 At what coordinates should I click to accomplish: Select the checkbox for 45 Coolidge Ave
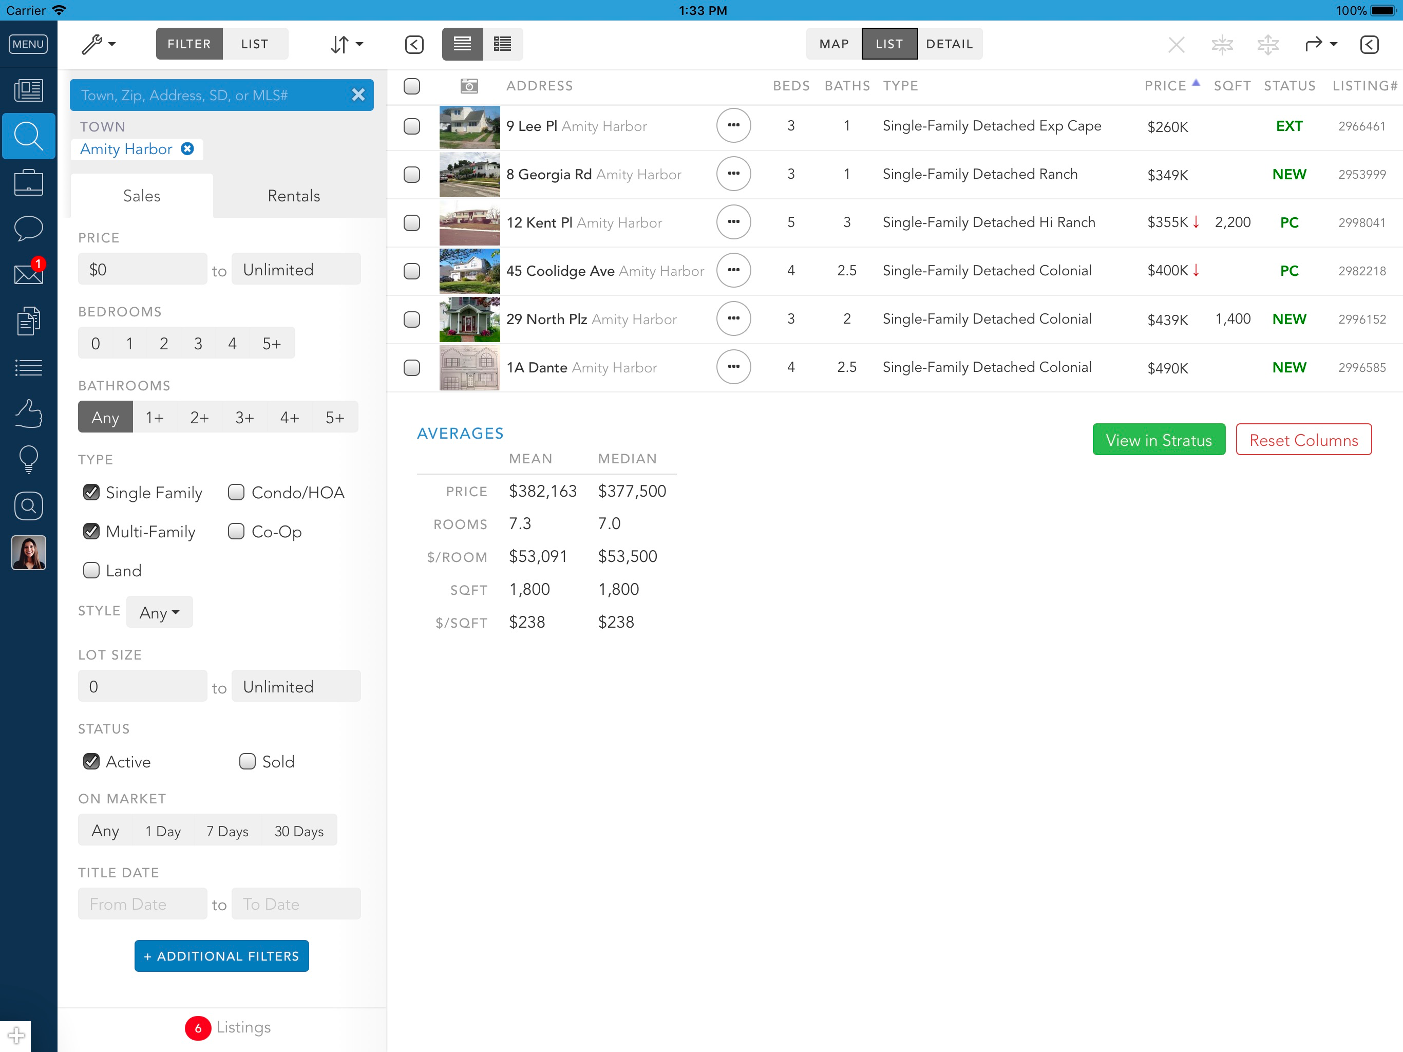[x=412, y=271]
